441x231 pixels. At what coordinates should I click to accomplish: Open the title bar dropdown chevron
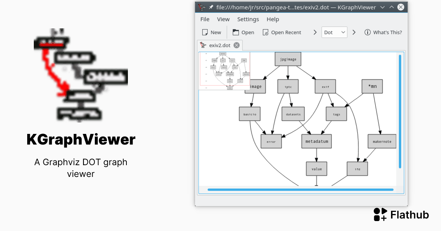[x=383, y=7]
